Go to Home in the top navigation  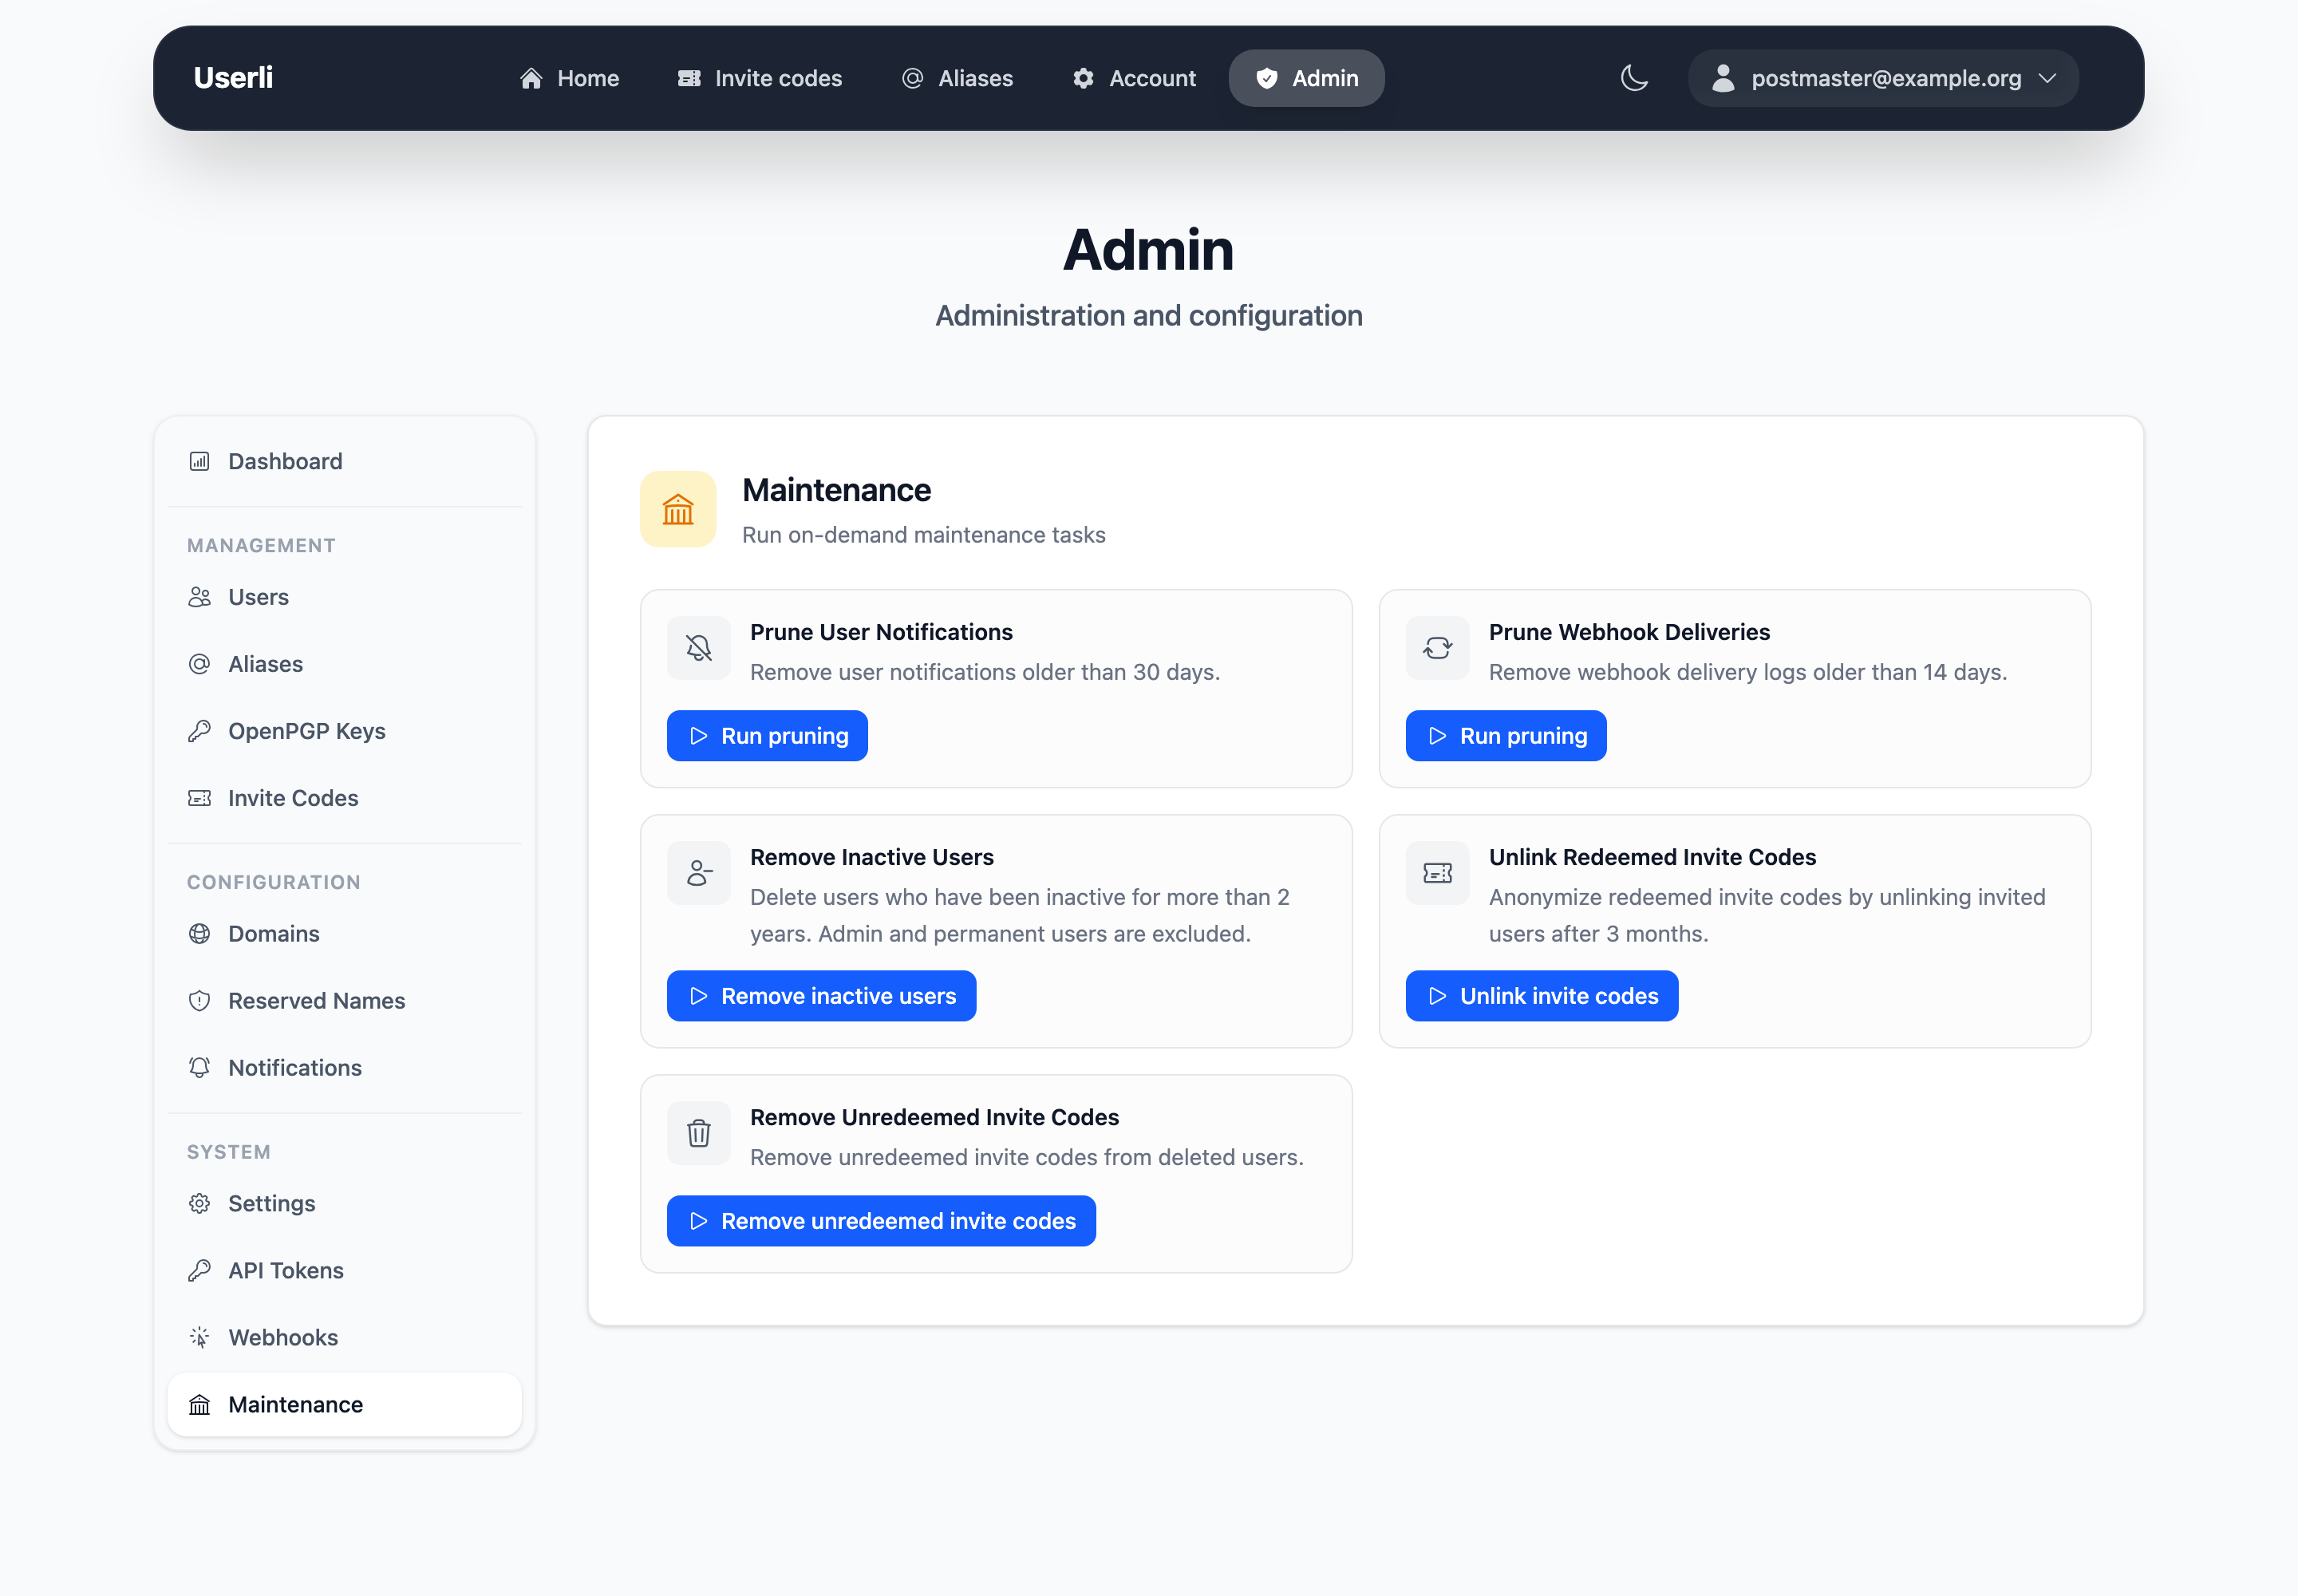[x=569, y=78]
